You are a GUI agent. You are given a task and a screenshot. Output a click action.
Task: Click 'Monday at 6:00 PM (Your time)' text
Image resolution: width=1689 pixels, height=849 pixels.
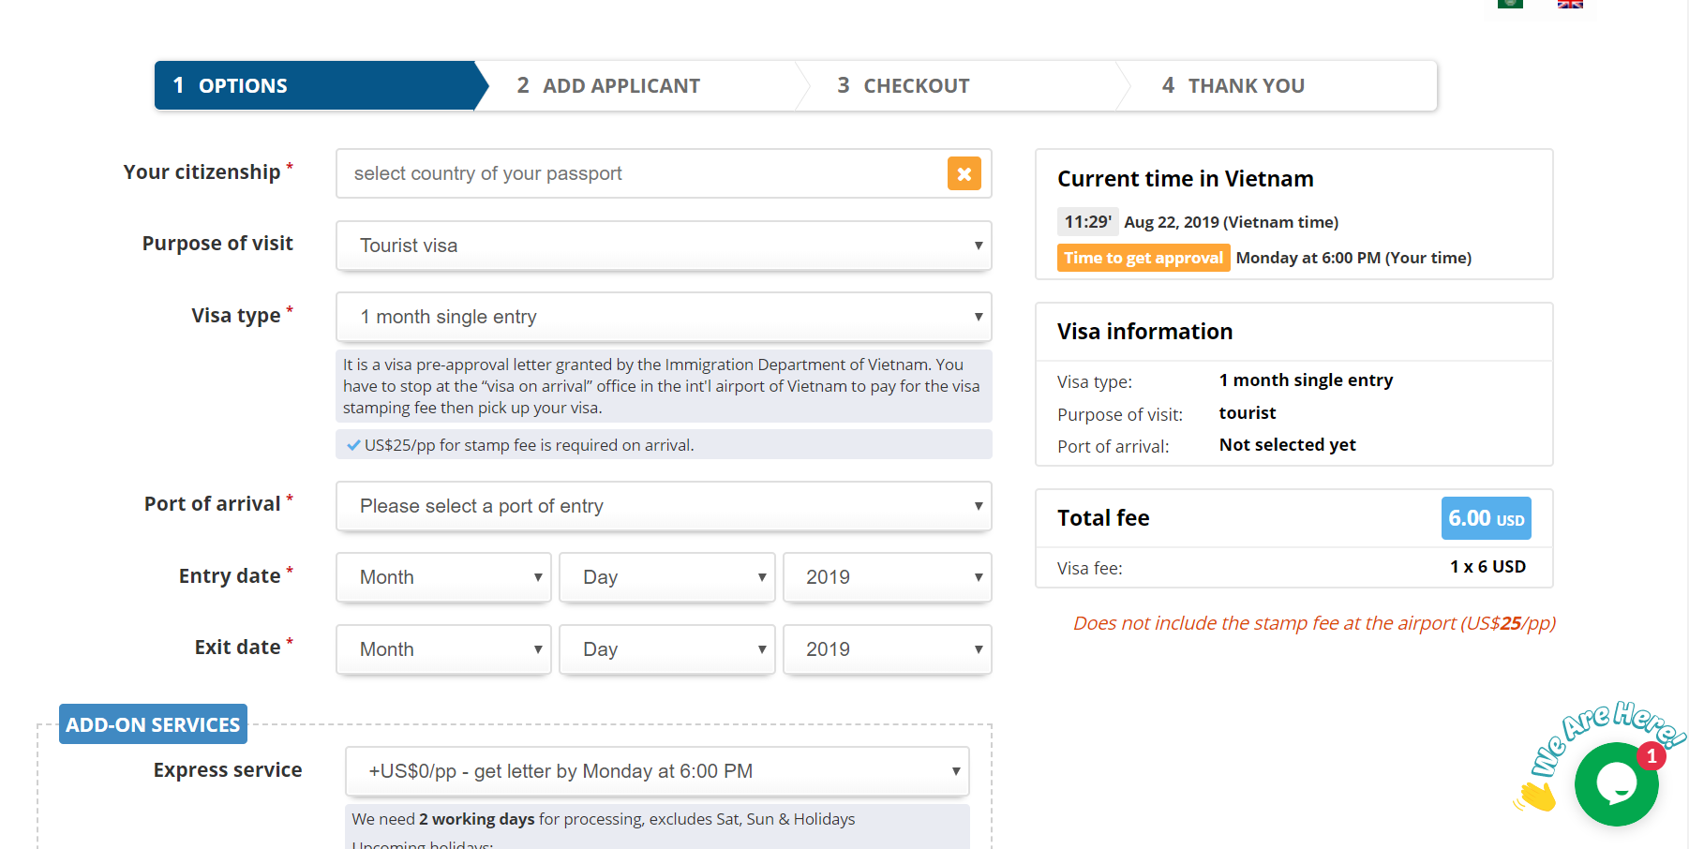[x=1353, y=258]
